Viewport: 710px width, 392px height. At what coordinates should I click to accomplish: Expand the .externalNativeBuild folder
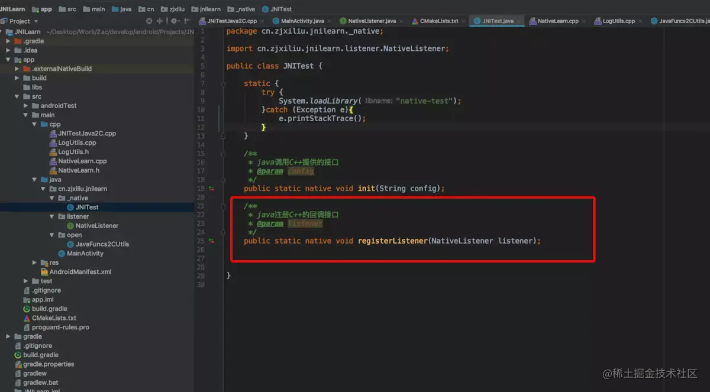pos(17,69)
